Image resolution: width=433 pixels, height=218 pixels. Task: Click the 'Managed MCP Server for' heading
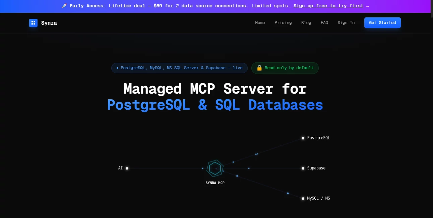click(215, 89)
